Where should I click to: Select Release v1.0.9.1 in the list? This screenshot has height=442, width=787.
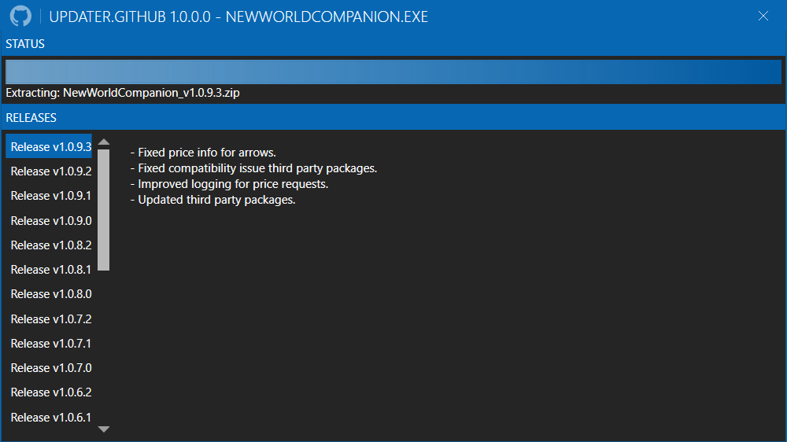coord(49,196)
